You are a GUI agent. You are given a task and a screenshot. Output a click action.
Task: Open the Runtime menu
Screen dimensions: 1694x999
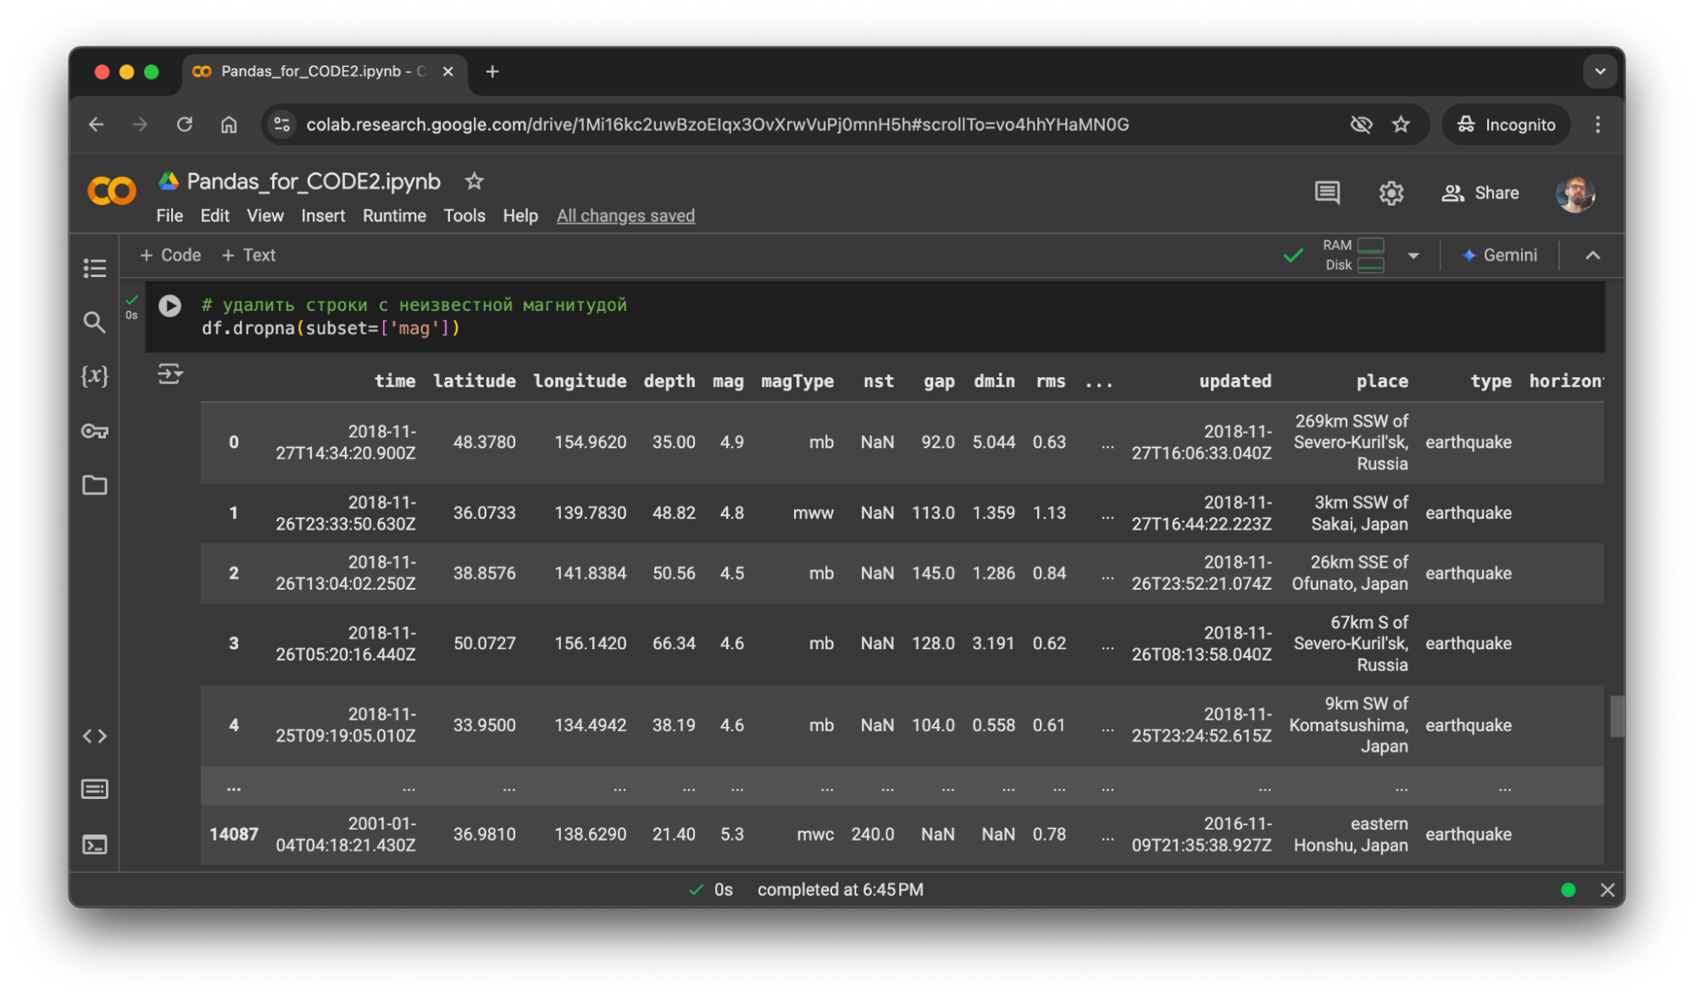click(394, 216)
